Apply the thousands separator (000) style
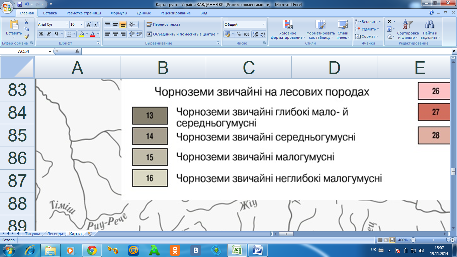Image resolution: width=457 pixels, height=257 pixels. (x=247, y=34)
